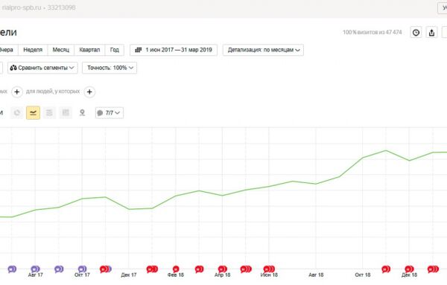
Task: Select the Неделя period tab
Action: 33,50
